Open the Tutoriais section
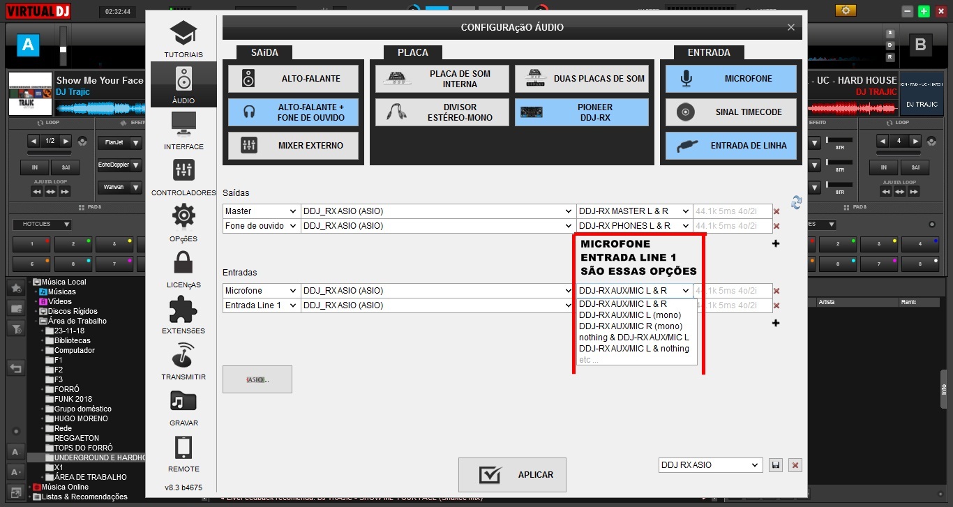The image size is (953, 507). point(183,39)
